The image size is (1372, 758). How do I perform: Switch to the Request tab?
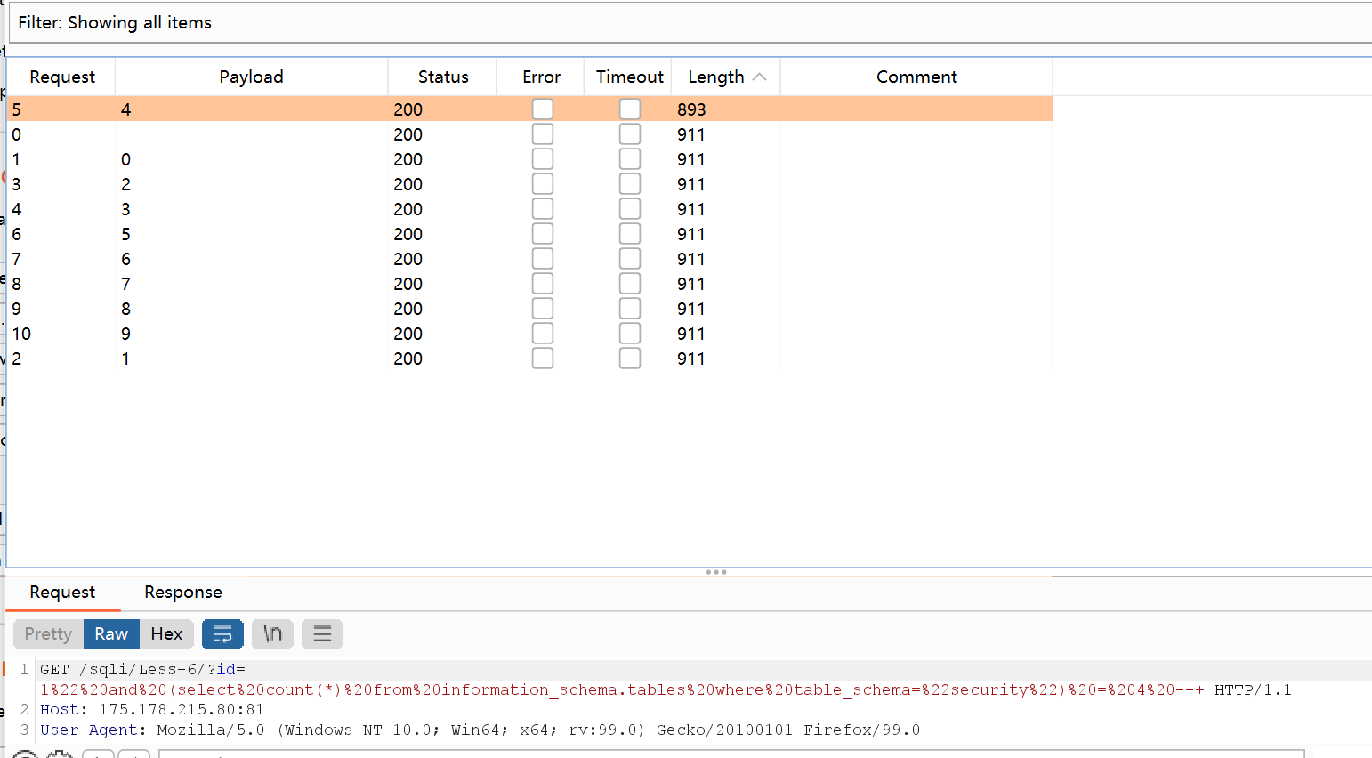tap(62, 593)
